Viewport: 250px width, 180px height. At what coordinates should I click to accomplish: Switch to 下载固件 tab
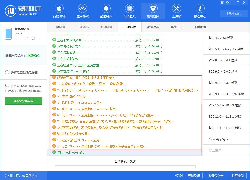tap(200, 27)
